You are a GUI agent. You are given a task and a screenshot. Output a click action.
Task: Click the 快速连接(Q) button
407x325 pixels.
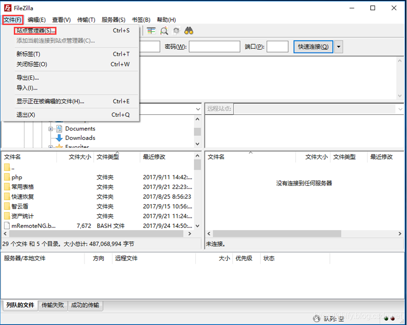(x=313, y=47)
